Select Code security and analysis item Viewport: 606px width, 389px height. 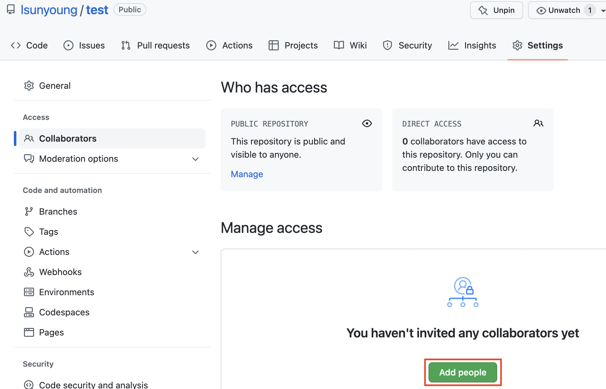click(93, 385)
